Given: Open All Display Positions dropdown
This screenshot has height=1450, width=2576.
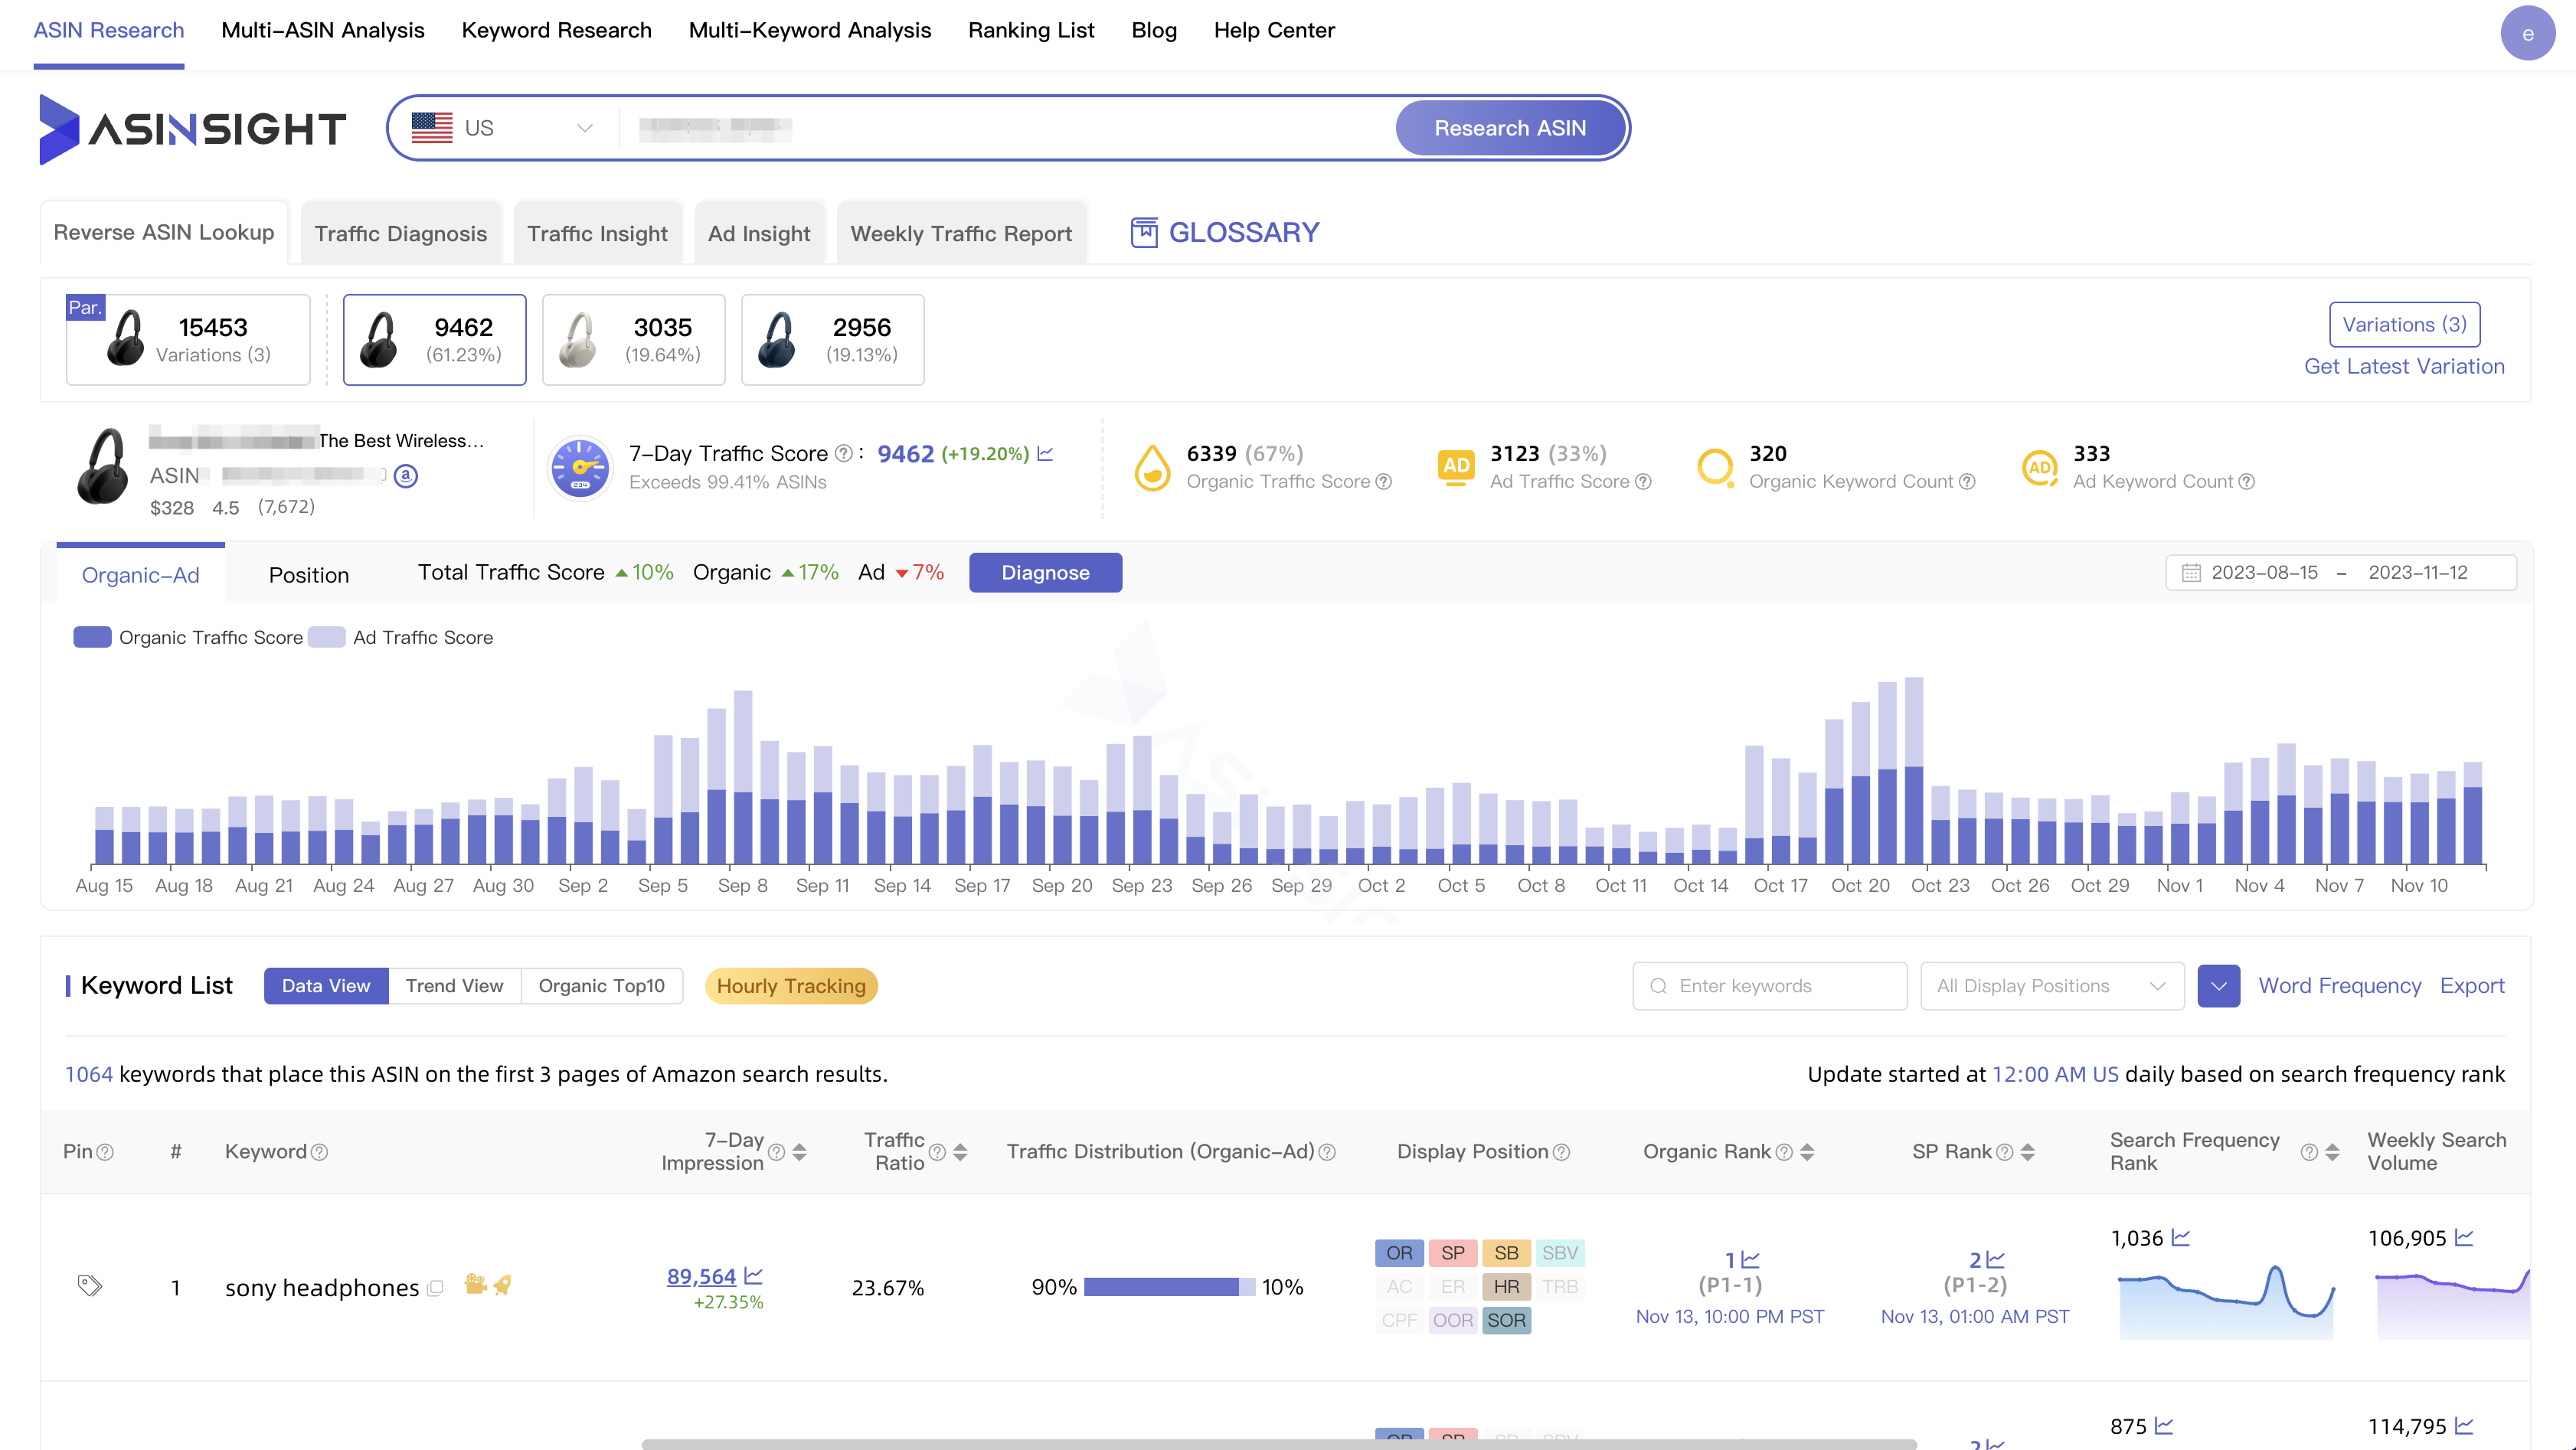Looking at the screenshot, I should click(x=2052, y=986).
